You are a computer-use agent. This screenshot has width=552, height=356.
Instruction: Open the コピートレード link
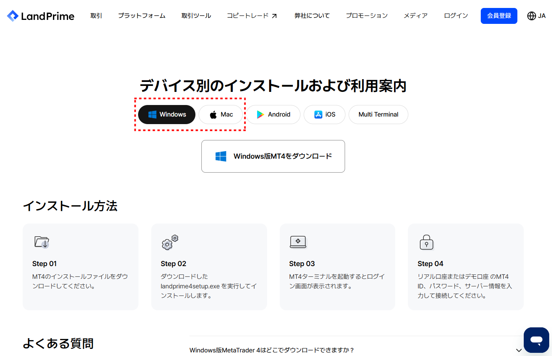(x=252, y=16)
